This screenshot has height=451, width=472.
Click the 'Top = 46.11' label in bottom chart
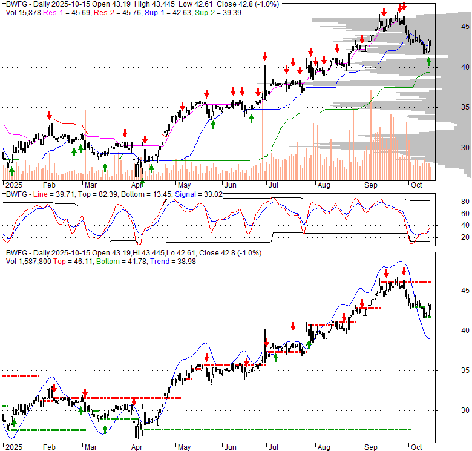[73, 262]
